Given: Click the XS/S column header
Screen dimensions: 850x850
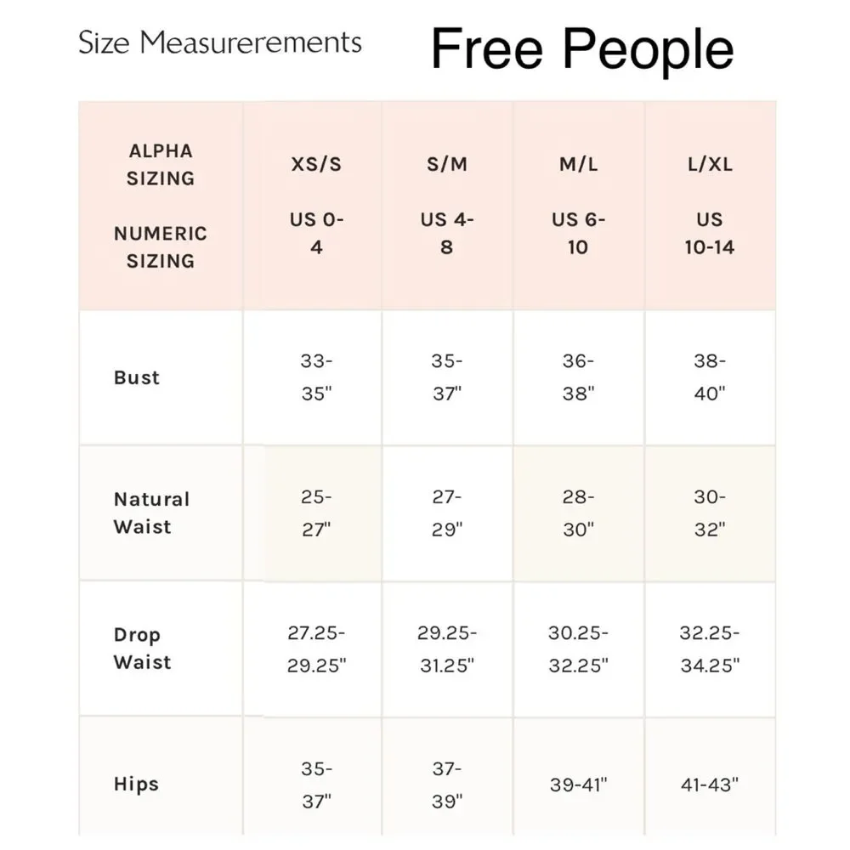Looking at the screenshot, I should 316,164.
